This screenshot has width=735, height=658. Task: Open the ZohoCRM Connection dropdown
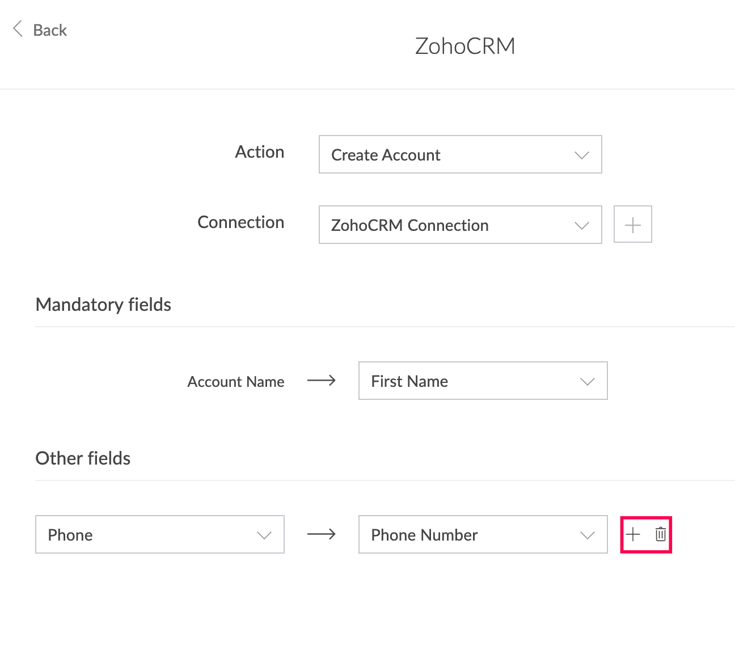[x=461, y=225]
